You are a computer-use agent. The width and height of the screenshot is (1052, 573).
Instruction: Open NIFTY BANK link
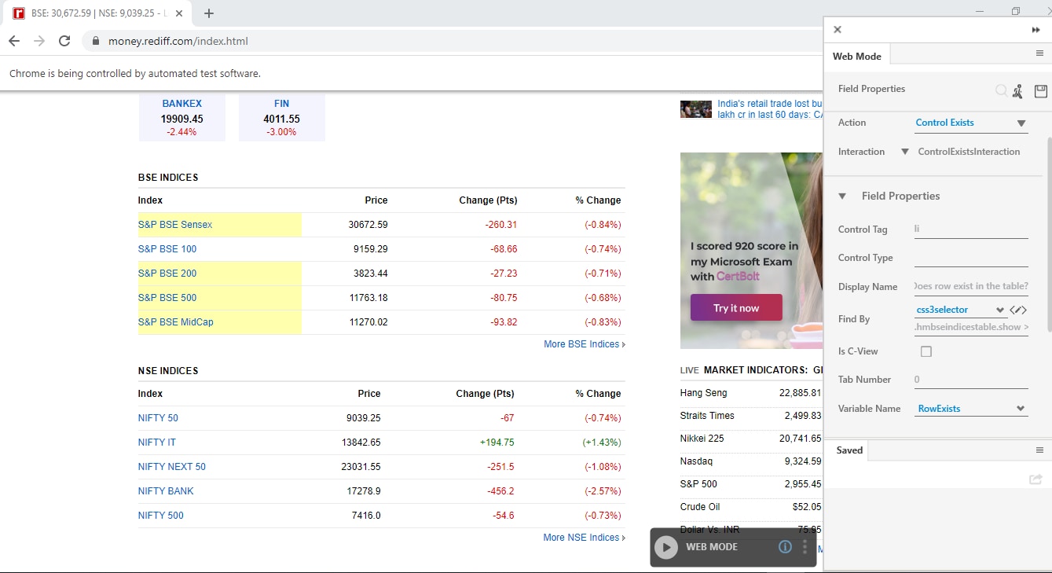166,491
